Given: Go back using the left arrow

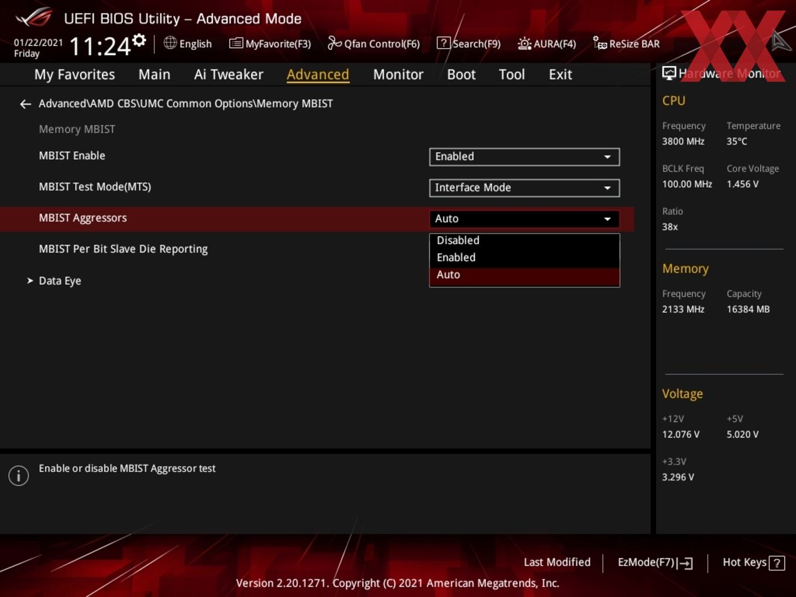Looking at the screenshot, I should 25,104.
